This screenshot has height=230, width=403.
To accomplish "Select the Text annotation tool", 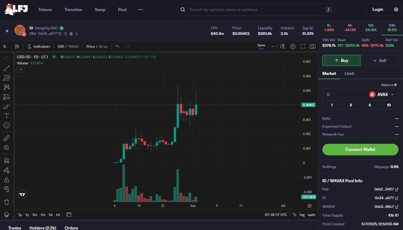I will [6, 116].
